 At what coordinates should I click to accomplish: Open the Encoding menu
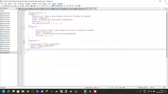pos(20,4)
